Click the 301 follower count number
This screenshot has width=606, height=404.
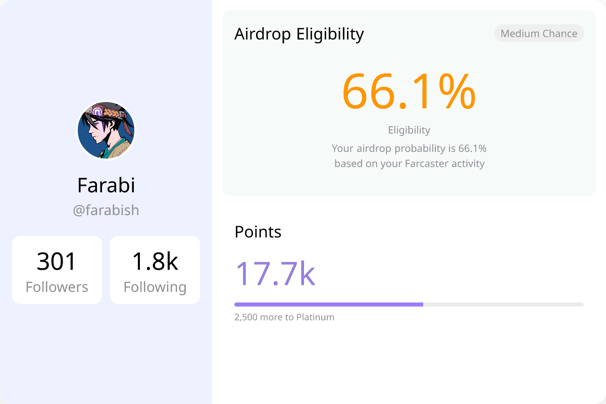click(57, 261)
